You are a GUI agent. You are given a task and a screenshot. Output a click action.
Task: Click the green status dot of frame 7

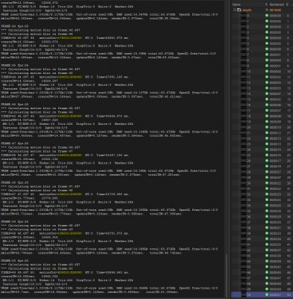click(x=267, y=55)
